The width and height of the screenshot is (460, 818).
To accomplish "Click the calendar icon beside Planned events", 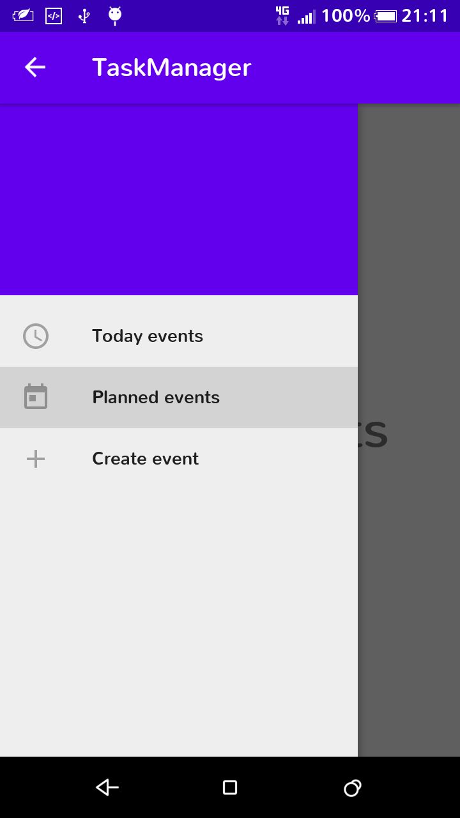I will pos(36,397).
